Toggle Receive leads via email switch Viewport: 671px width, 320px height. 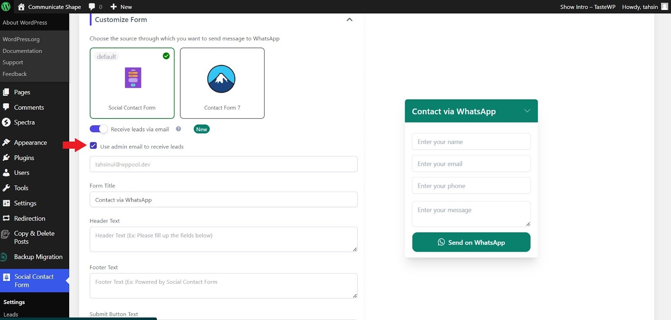pos(99,129)
